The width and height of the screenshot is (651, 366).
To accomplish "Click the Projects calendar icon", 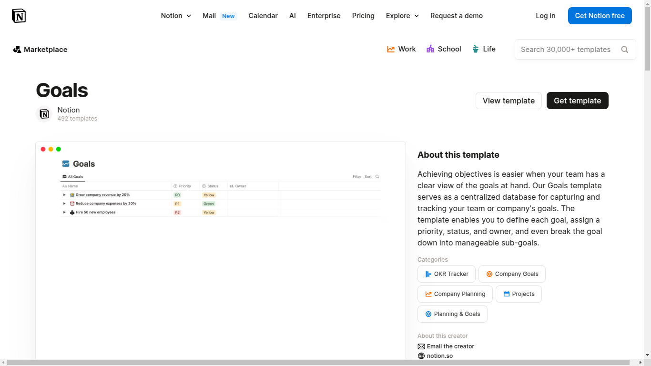I will (506, 294).
